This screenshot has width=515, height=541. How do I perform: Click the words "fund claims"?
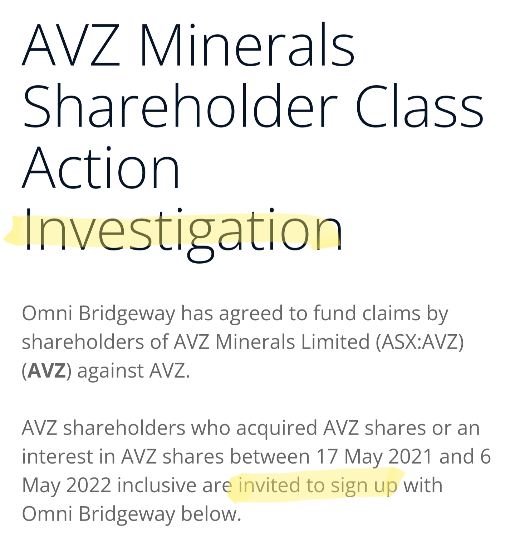367,313
